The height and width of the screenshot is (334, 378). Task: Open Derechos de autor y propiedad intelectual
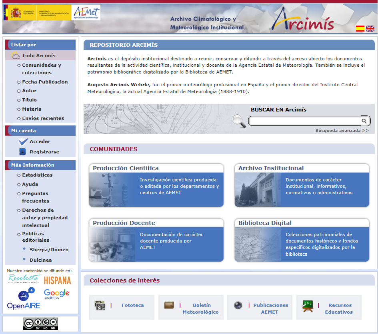45,218
